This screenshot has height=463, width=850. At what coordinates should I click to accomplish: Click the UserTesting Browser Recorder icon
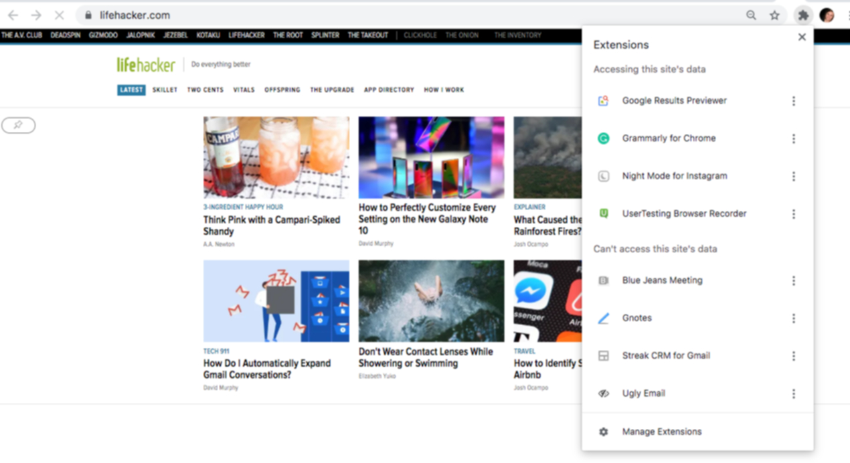pos(603,213)
